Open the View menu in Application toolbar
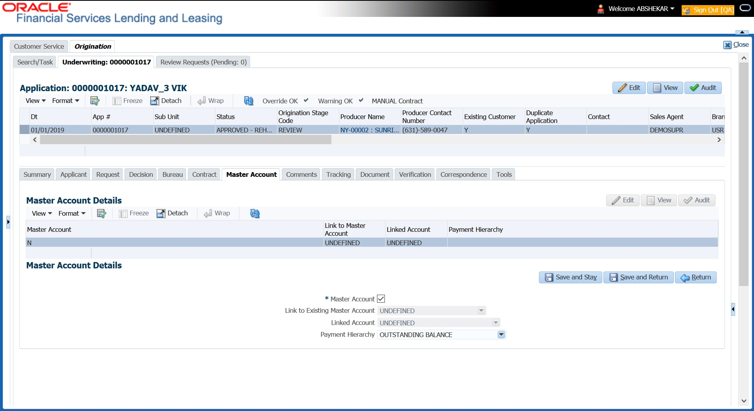This screenshot has height=411, width=754. (36, 101)
